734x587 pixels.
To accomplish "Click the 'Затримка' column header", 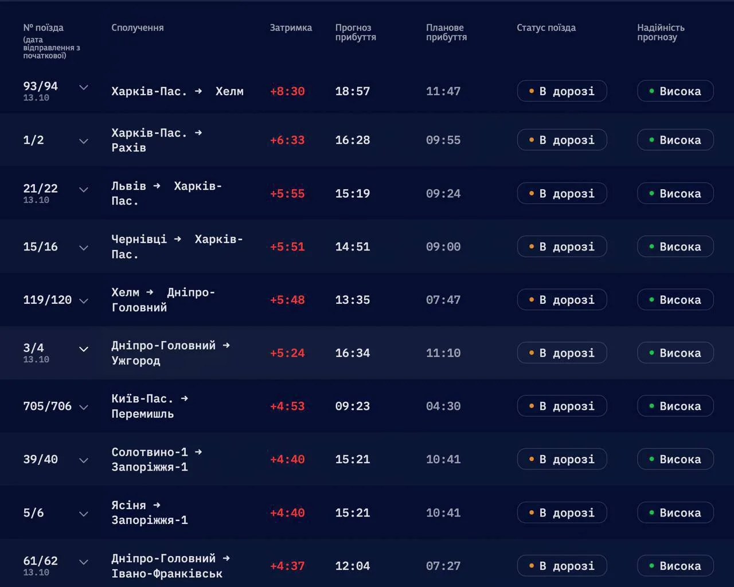I will pyautogui.click(x=291, y=28).
